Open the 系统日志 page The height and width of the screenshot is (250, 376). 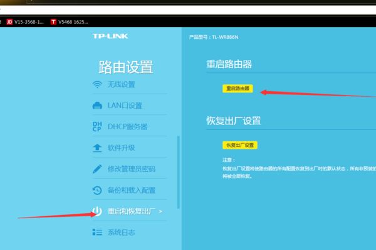pos(122,232)
